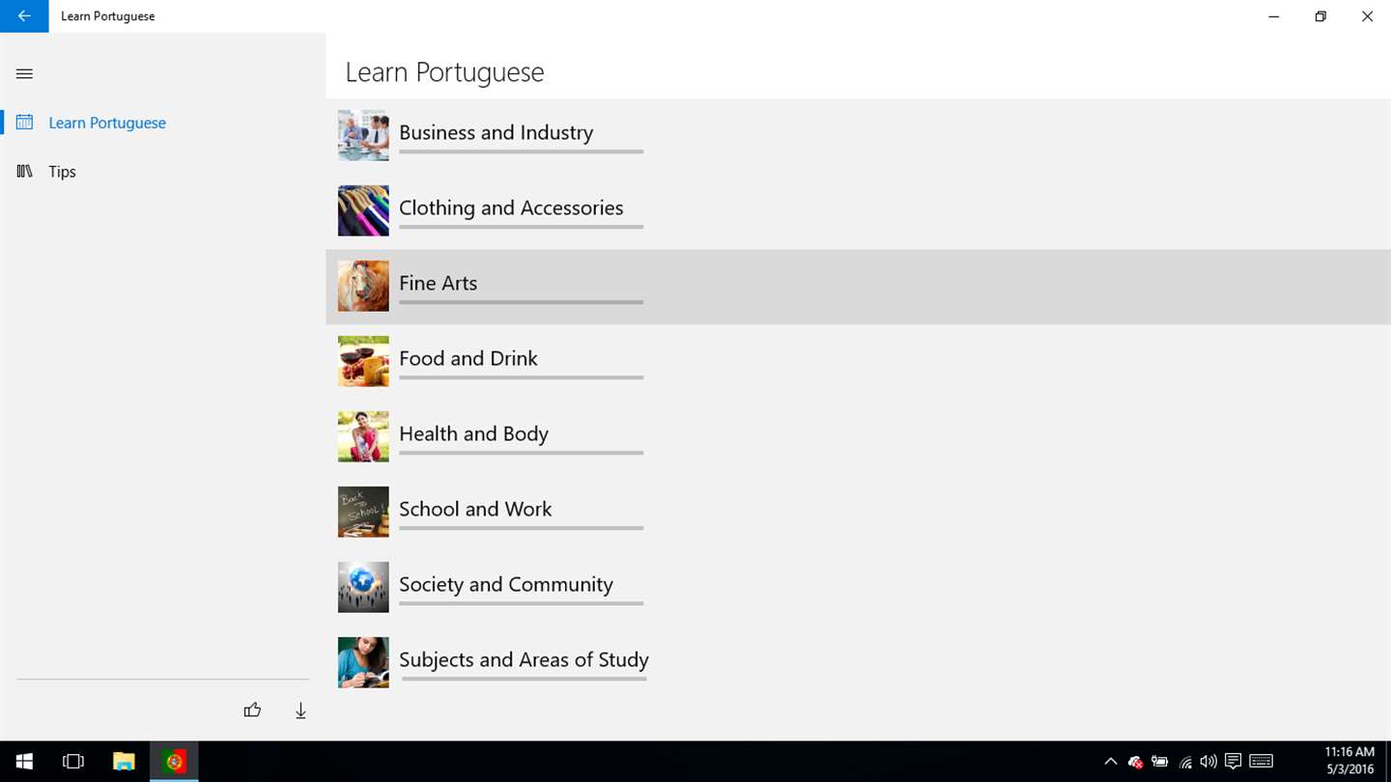Open Task View from taskbar
This screenshot has height=782, width=1391.
tap(73, 762)
